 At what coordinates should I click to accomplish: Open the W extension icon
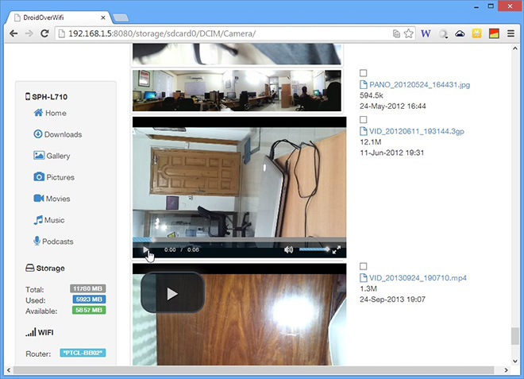(x=426, y=33)
